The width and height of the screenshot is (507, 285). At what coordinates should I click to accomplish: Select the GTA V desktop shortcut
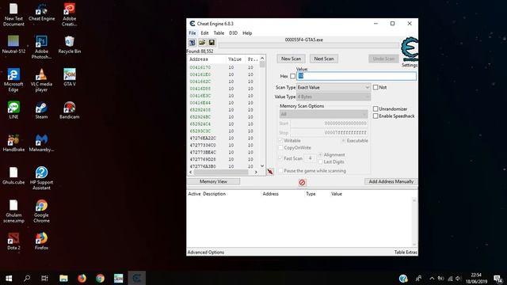coord(69,78)
